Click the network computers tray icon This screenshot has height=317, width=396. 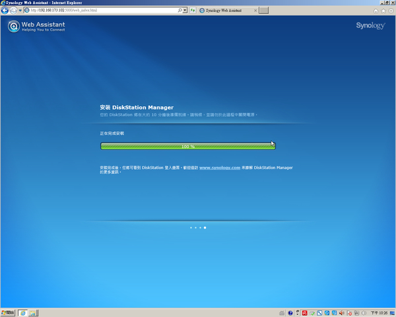point(356,313)
